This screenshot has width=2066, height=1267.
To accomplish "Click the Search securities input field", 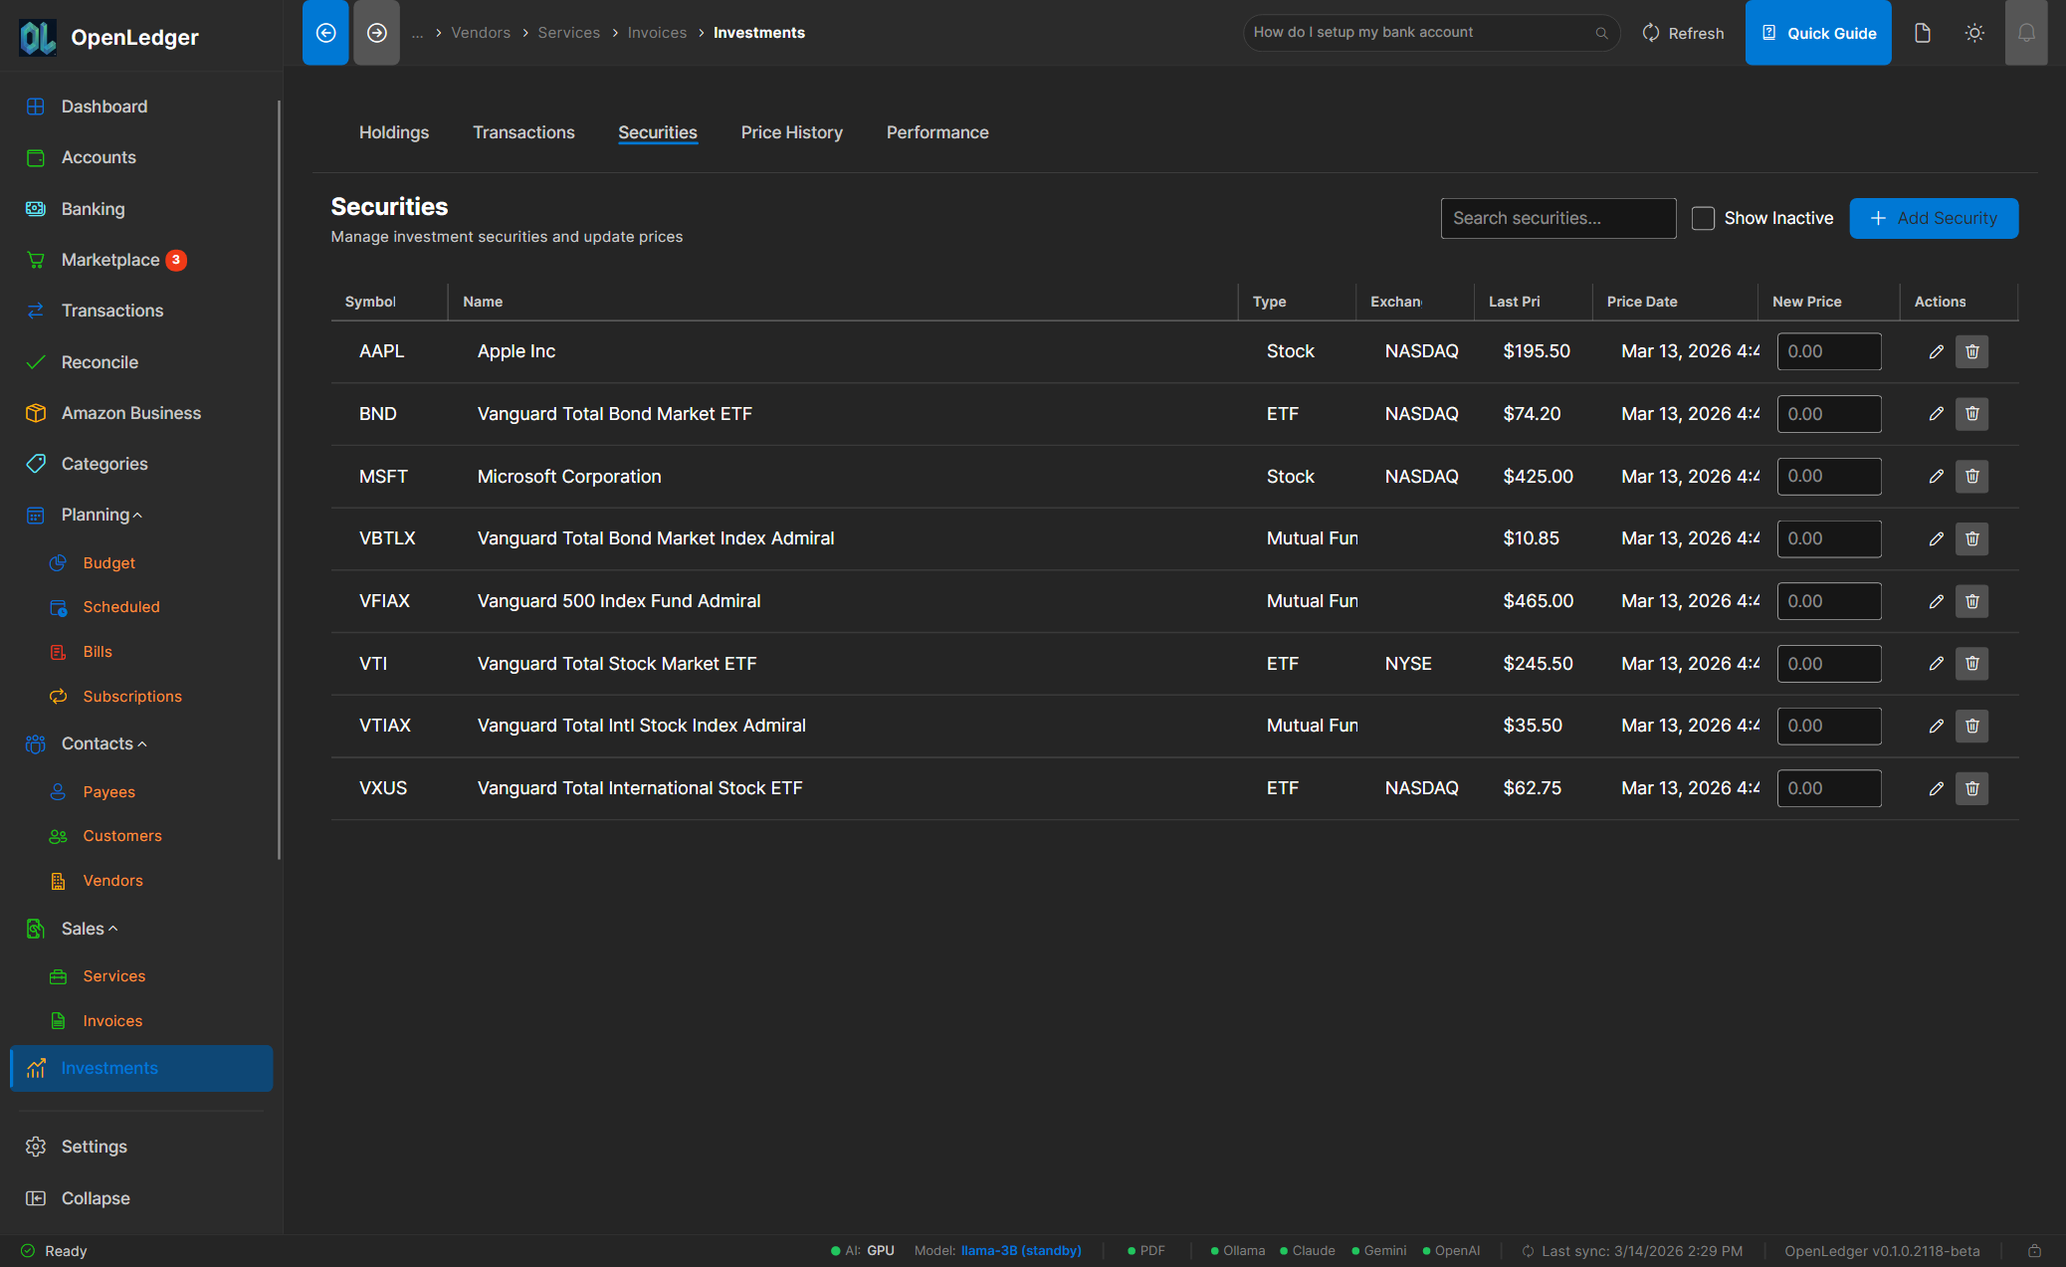I will (1557, 218).
